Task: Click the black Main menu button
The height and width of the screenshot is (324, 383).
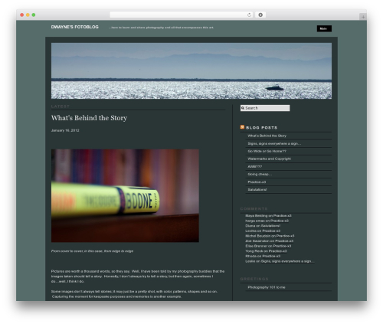Action: 324,28
